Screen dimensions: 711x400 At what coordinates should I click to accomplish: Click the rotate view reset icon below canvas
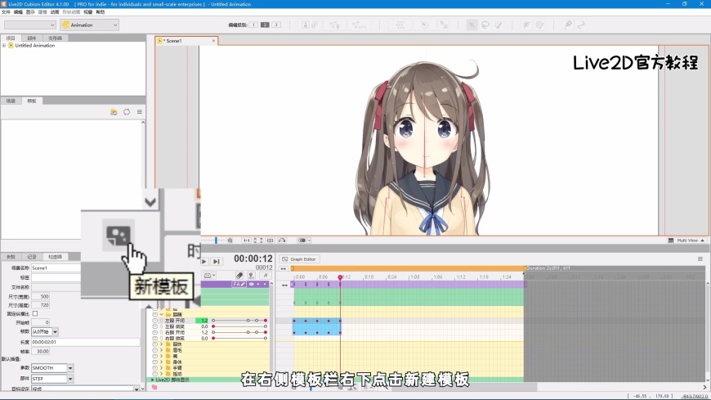(x=282, y=240)
